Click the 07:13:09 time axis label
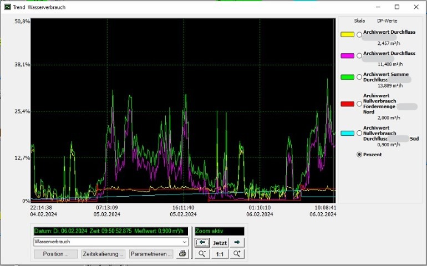The image size is (427, 266). (106, 207)
